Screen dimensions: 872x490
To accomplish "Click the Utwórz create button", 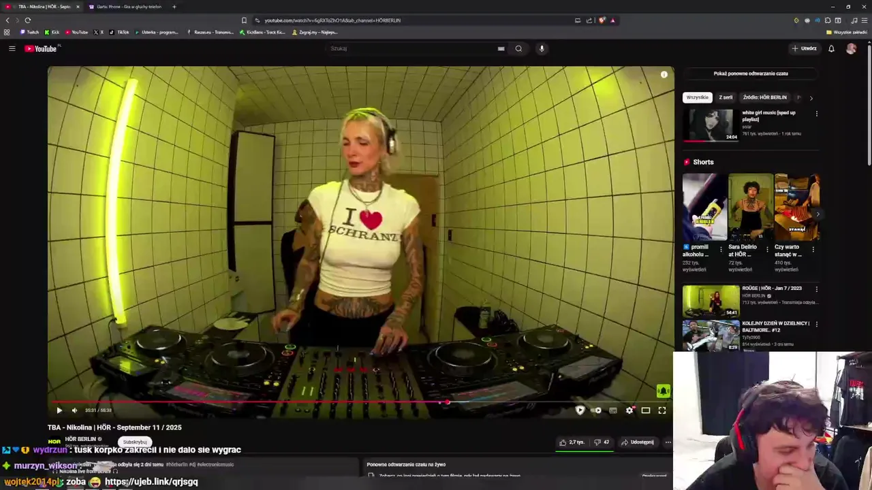I will (x=804, y=48).
